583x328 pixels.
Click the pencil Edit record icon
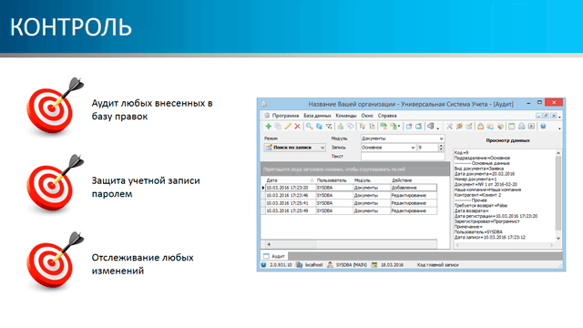click(288, 127)
